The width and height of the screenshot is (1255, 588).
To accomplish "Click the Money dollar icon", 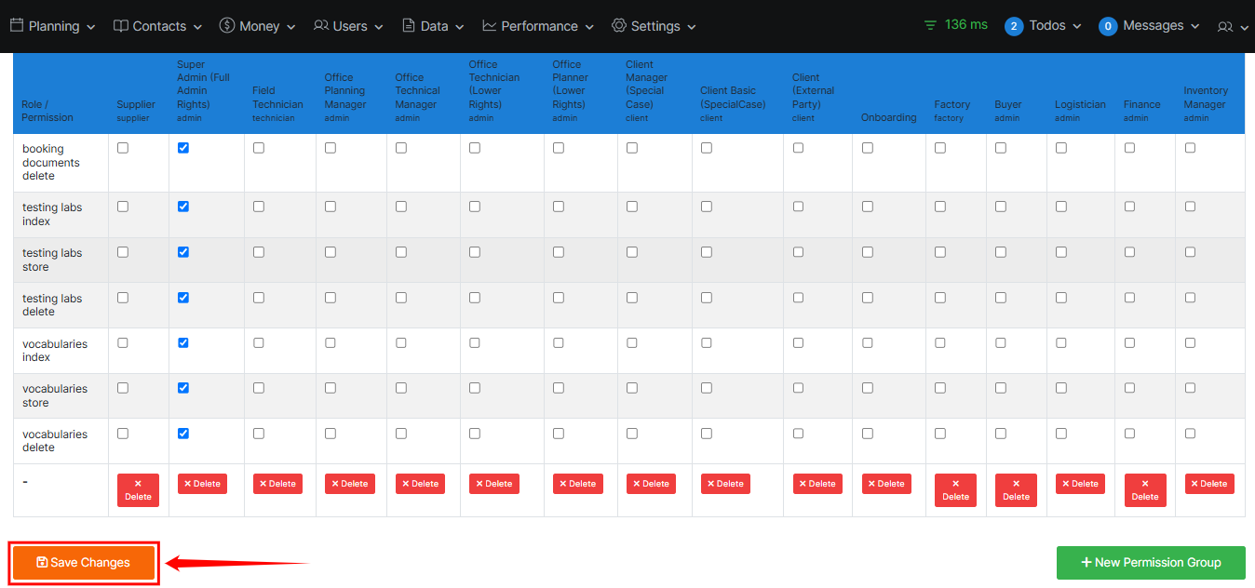I will (227, 26).
